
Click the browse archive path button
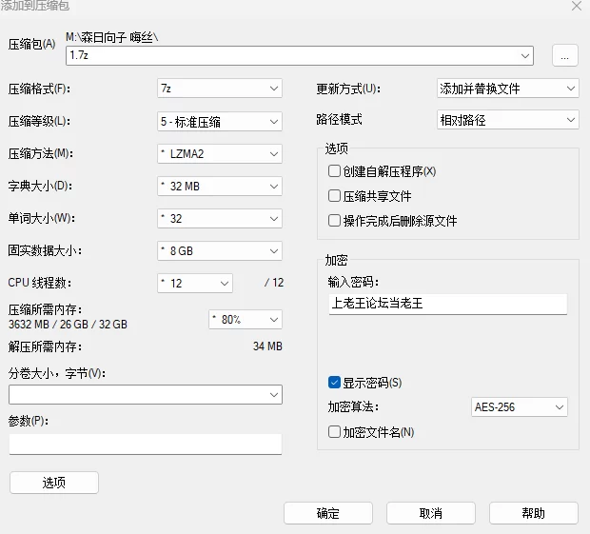tap(564, 55)
